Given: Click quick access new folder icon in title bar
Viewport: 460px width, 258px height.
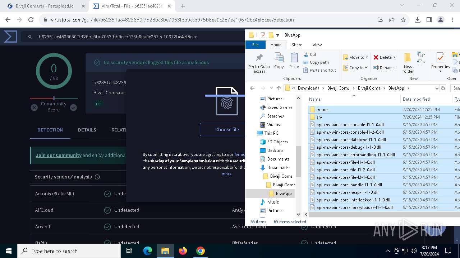Looking at the screenshot, I should pyautogui.click(x=271, y=35).
